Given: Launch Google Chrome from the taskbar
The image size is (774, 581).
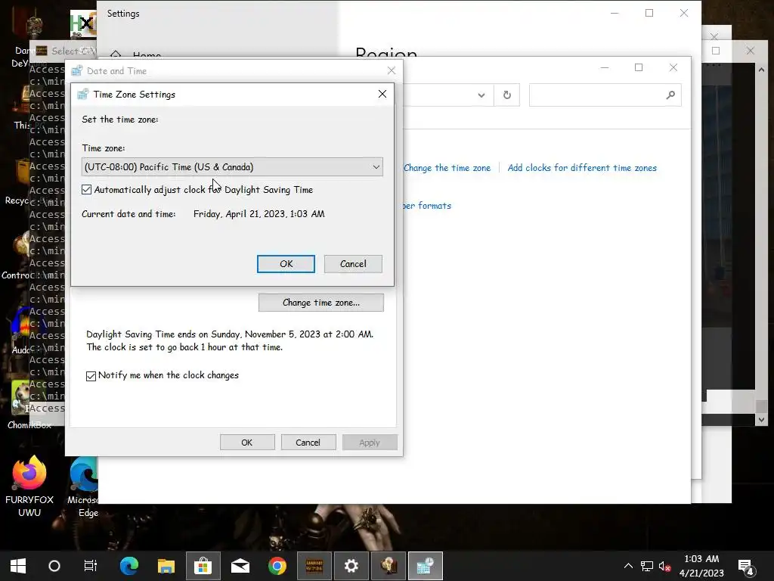Looking at the screenshot, I should [277, 566].
